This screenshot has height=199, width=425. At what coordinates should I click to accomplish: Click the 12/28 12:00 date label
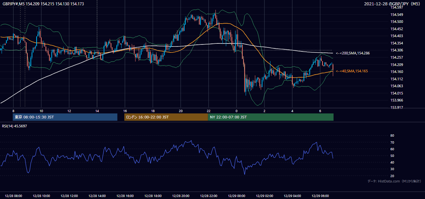70,196
